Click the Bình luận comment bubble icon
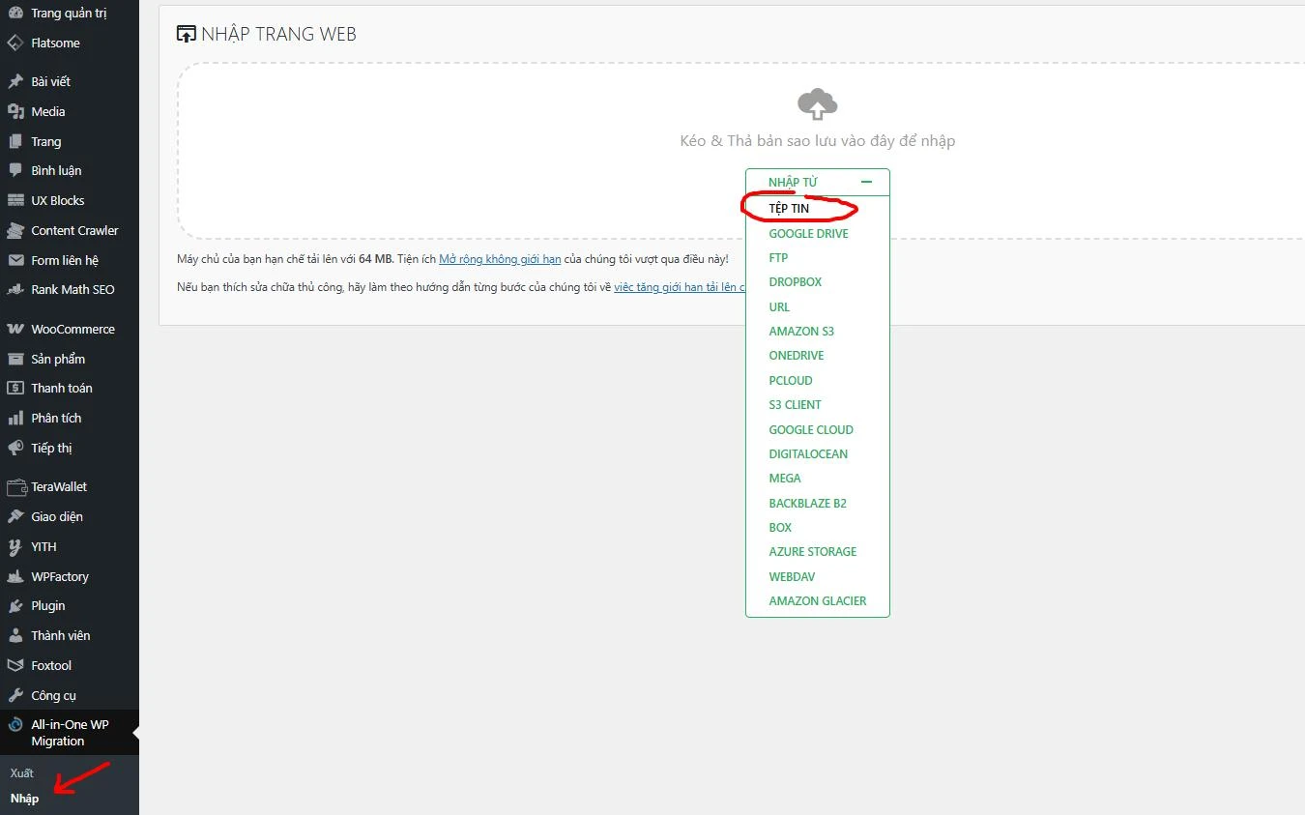Screen dimensions: 1305x815 click(x=14, y=170)
